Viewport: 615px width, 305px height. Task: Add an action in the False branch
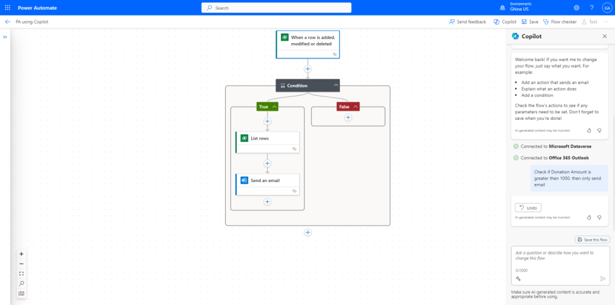coord(348,117)
